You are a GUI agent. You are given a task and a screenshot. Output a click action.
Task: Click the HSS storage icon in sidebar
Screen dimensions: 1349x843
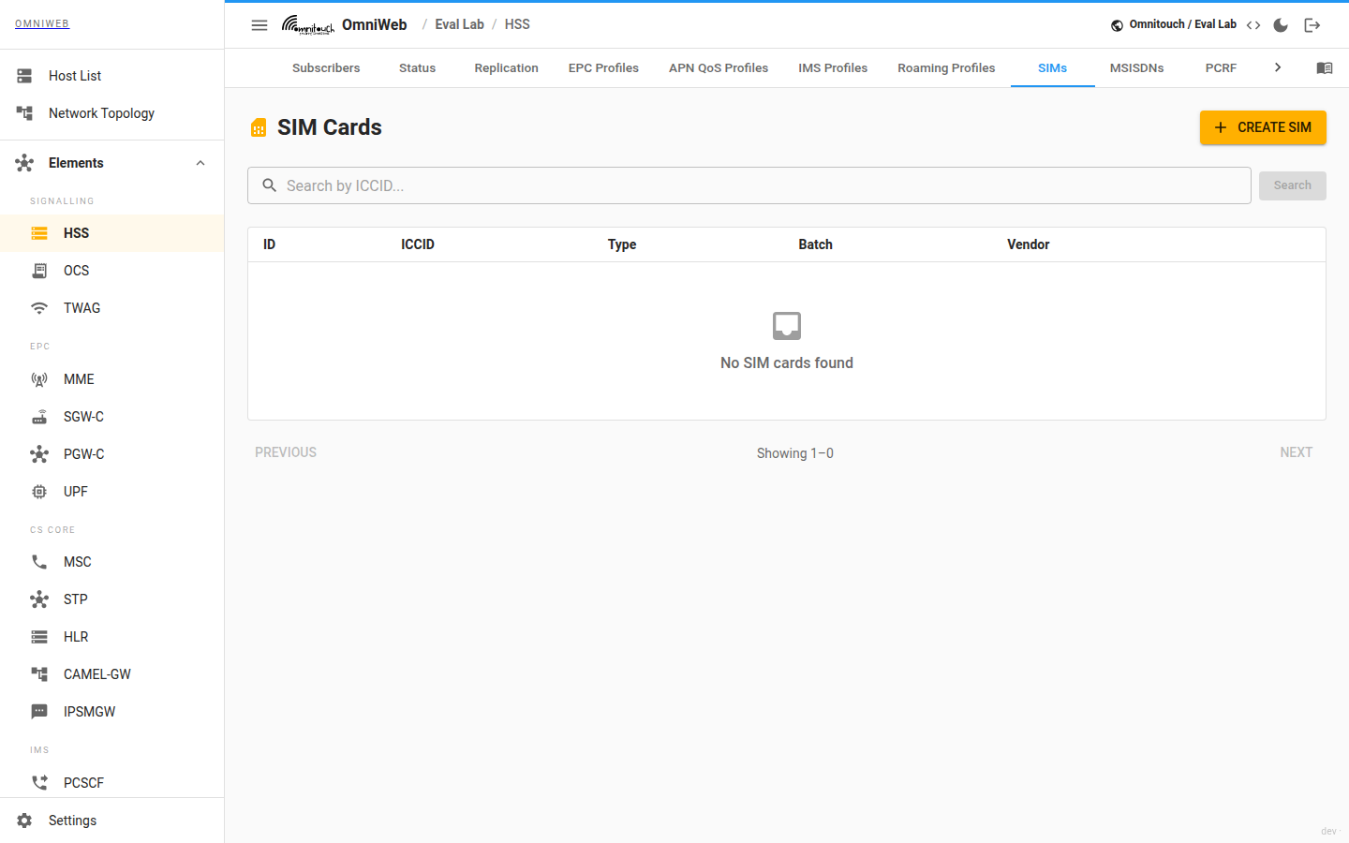pos(39,233)
